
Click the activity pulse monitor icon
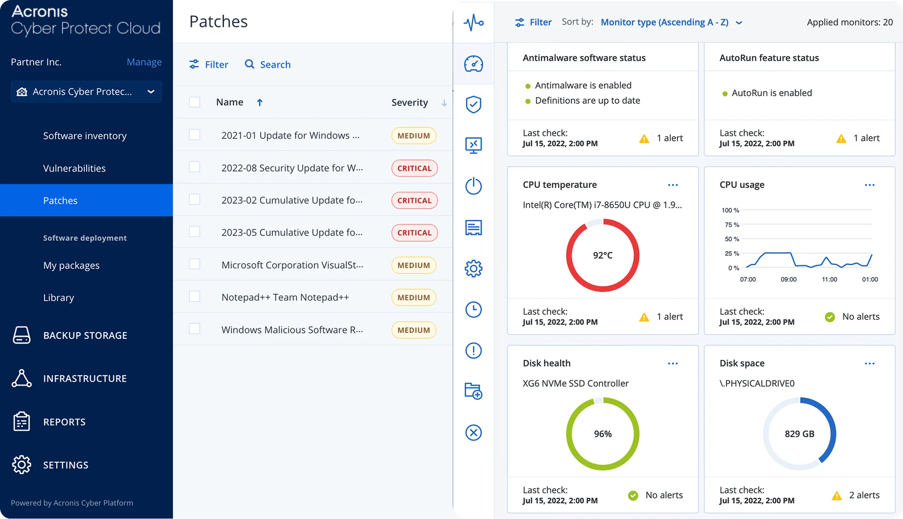point(473,22)
